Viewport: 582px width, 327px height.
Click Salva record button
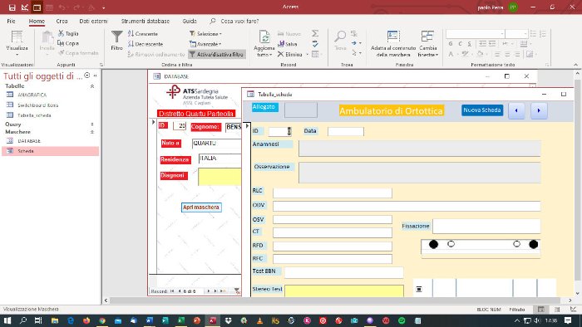pos(288,44)
